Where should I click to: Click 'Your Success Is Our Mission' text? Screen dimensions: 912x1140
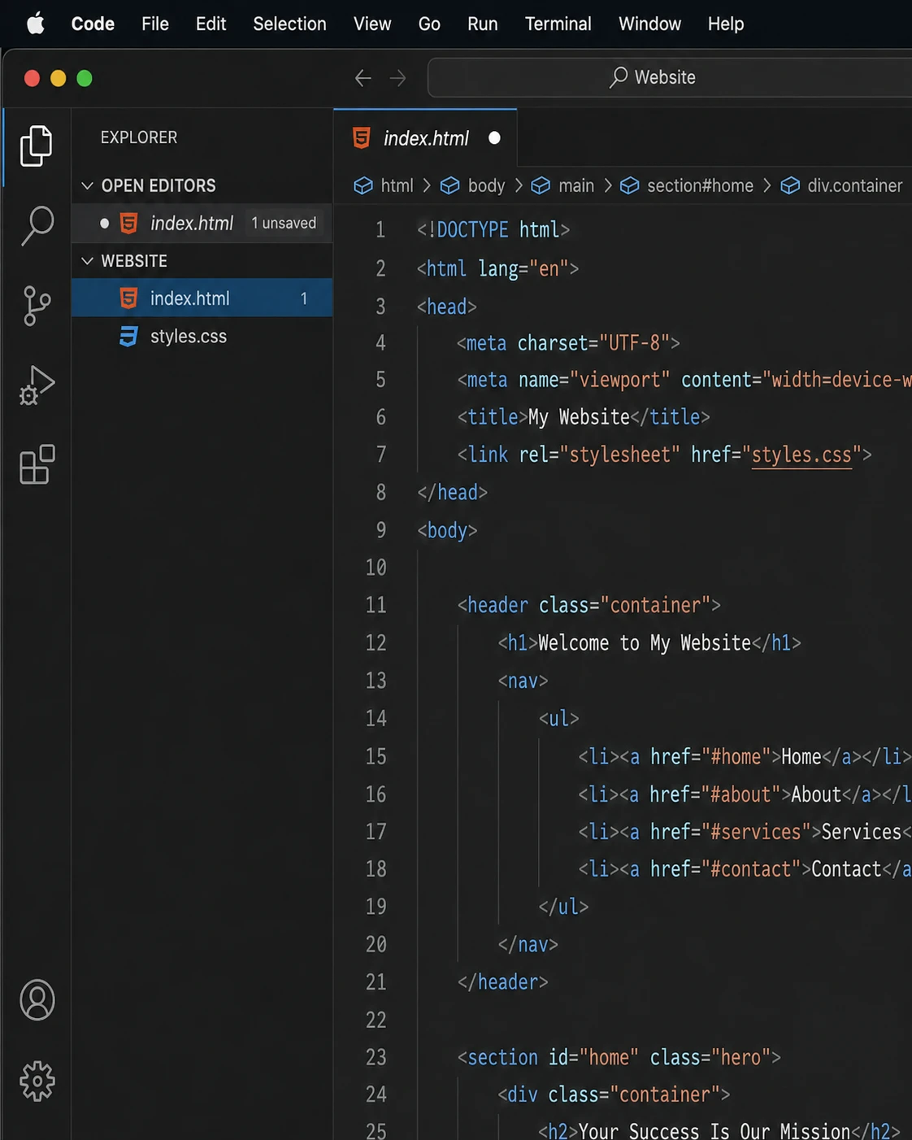coord(714,1131)
